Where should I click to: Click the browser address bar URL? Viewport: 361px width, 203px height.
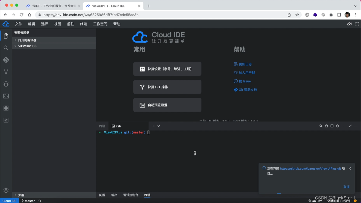tap(91, 15)
